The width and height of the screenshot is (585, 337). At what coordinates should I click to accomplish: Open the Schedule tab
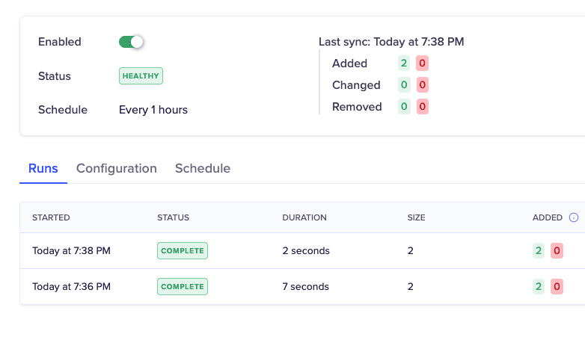203,168
